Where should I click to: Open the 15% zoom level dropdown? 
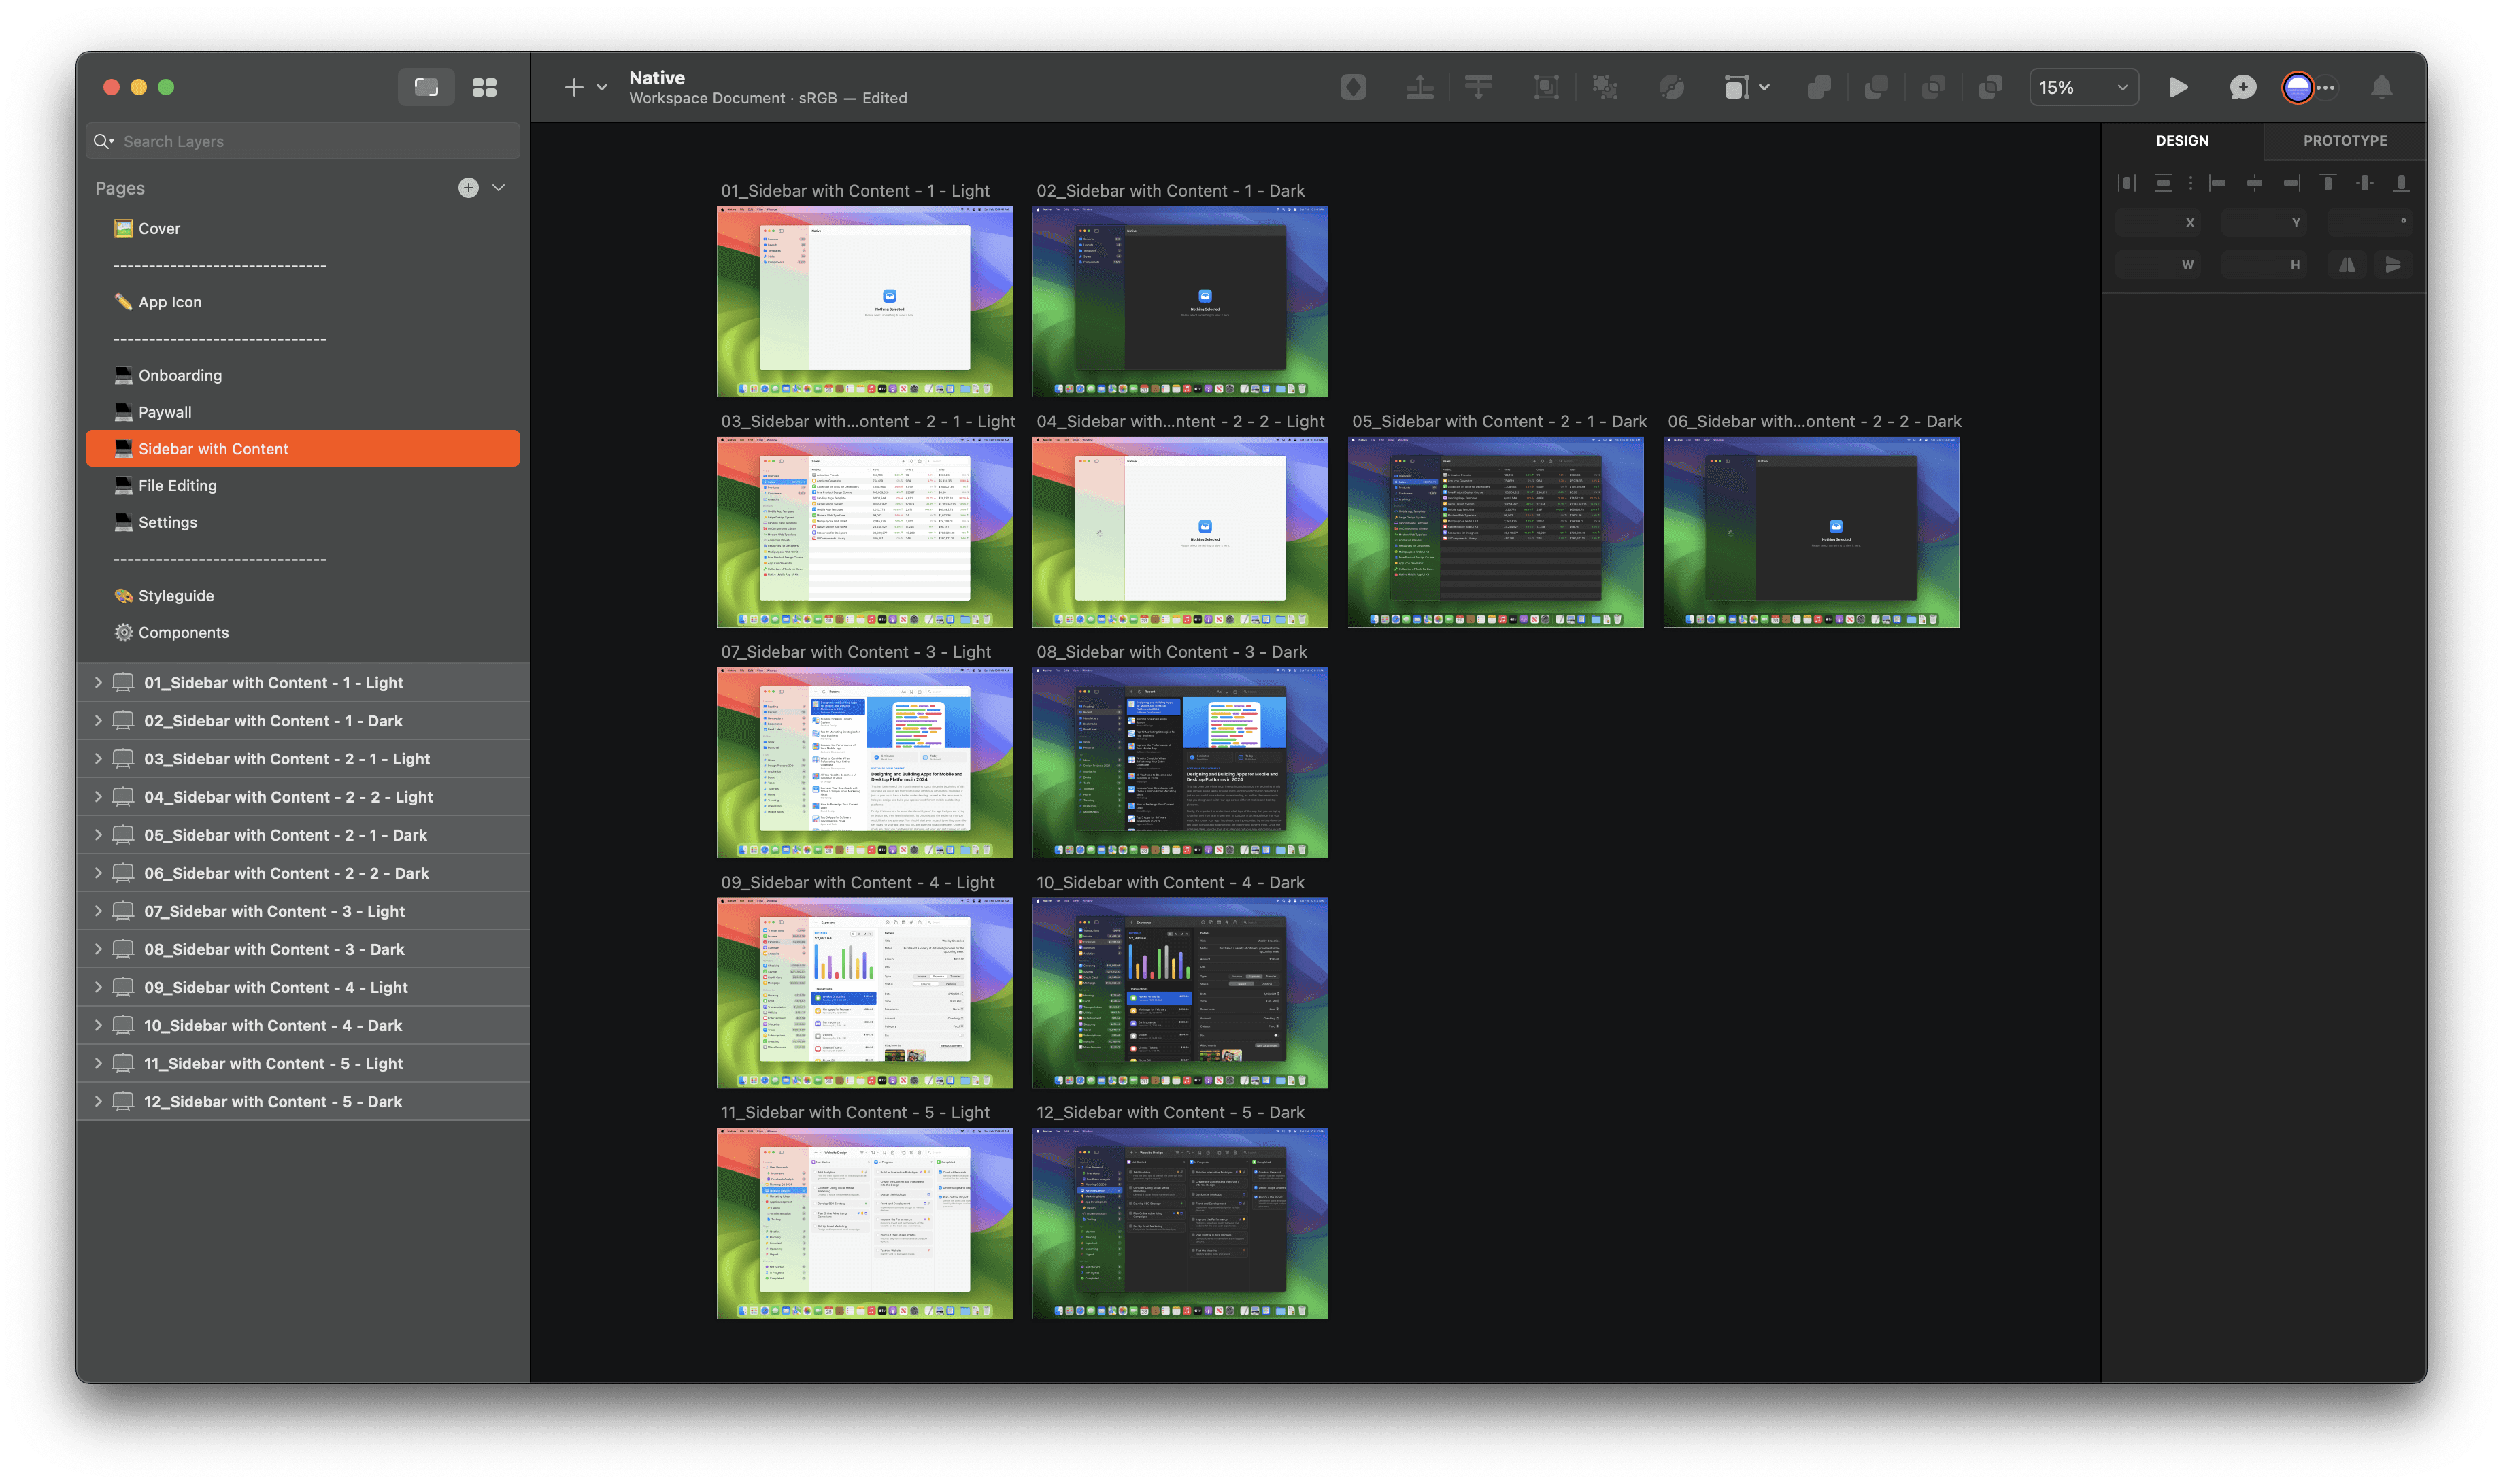click(x=2083, y=87)
